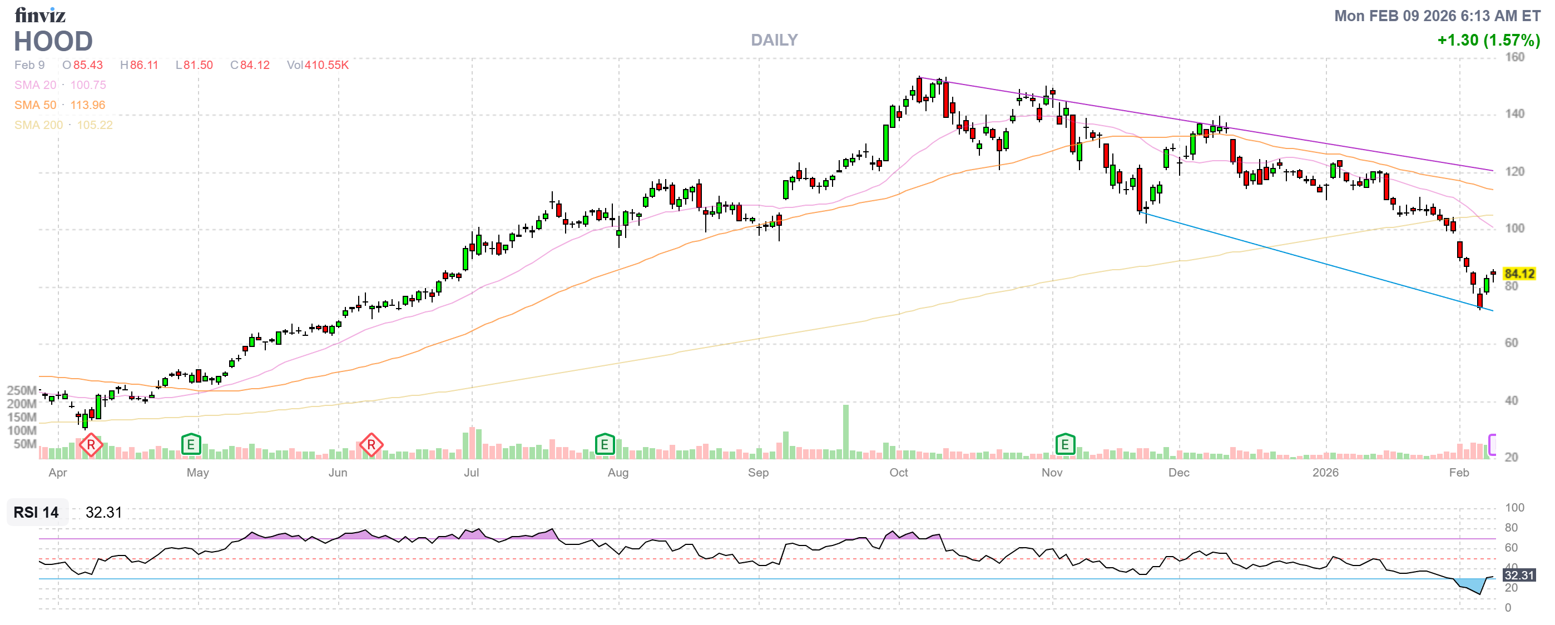
Task: Toggle the SMA 20 overlay label
Action: click(x=35, y=85)
